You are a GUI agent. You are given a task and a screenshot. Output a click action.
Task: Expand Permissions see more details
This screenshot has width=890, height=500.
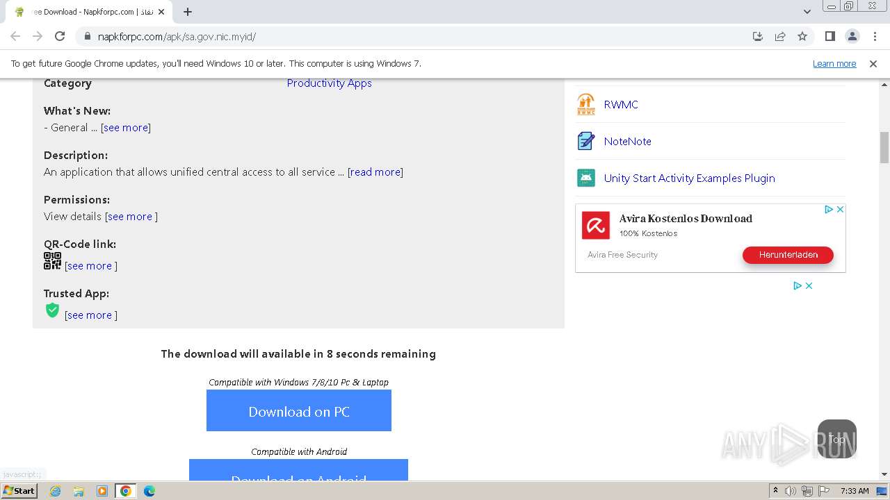click(131, 217)
